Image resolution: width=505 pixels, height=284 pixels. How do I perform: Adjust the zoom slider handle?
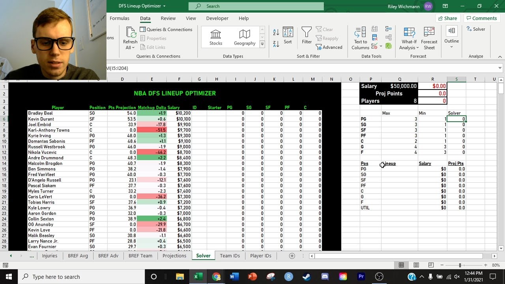[460, 265]
